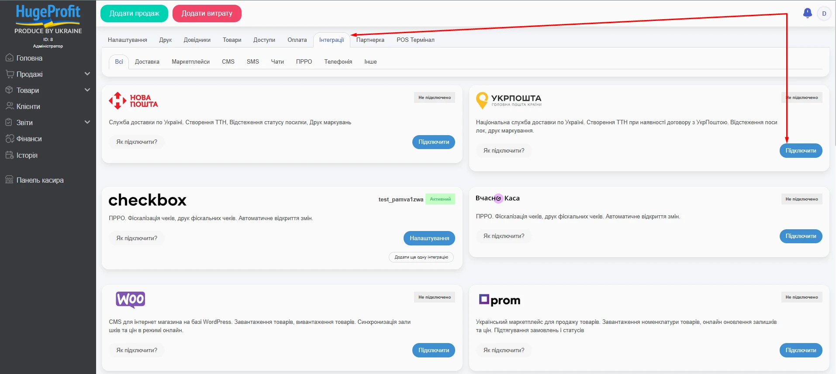The image size is (836, 374).
Task: Open the POS Термінал tab
Action: click(x=415, y=40)
